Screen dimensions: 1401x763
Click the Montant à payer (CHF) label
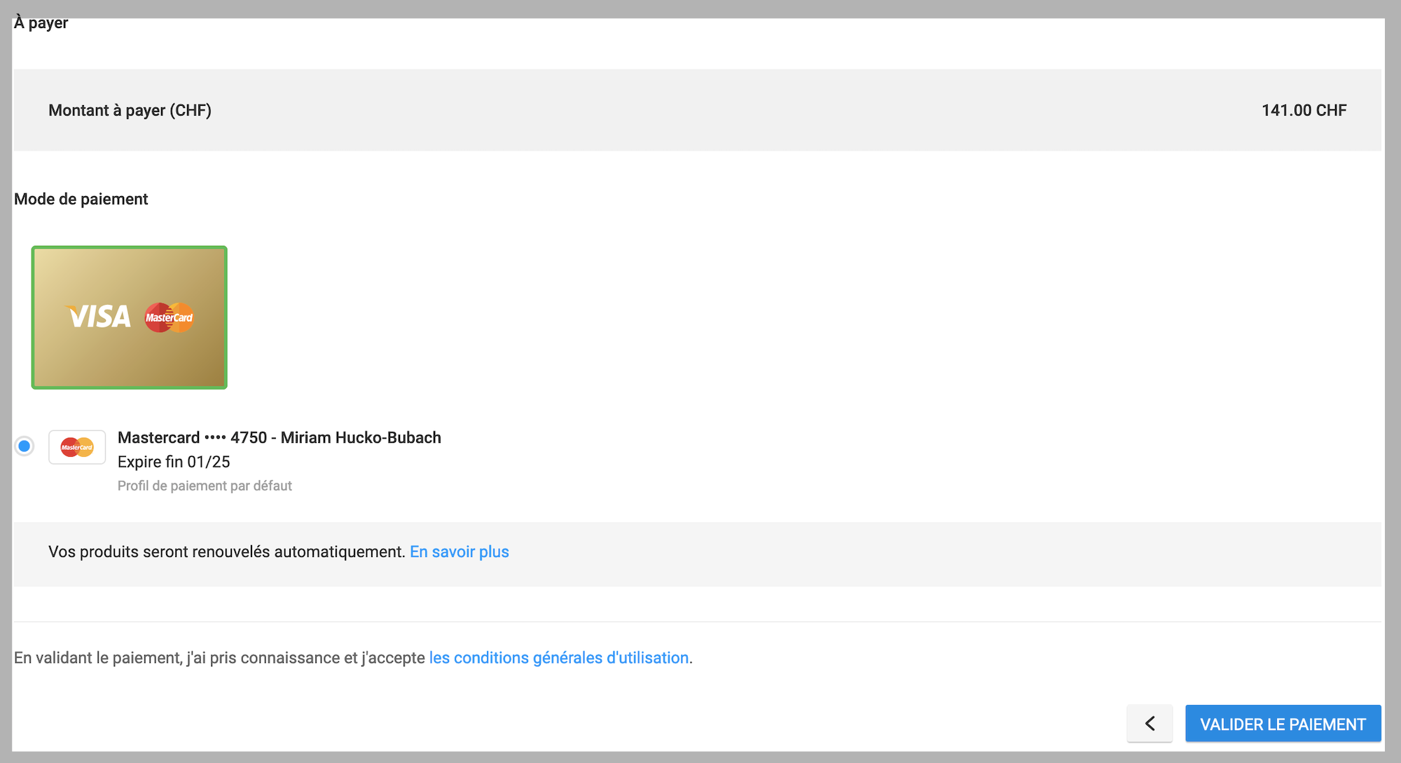pyautogui.click(x=130, y=111)
